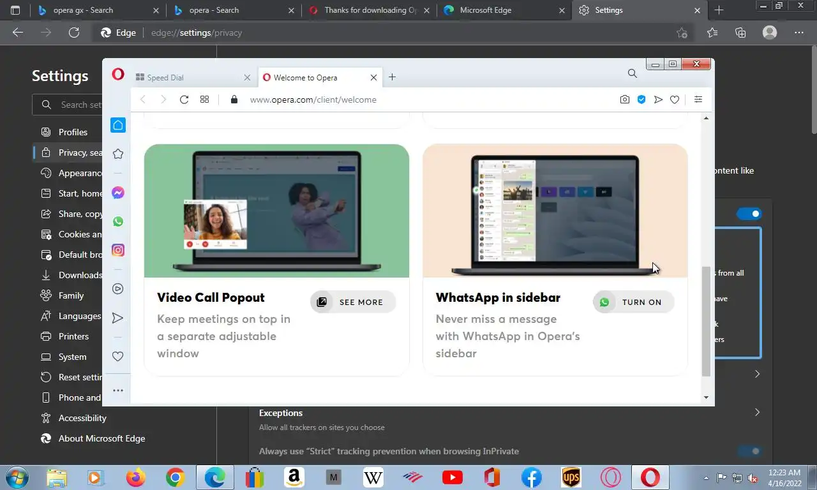
Task: Add this page to favorites in Edge
Action: pyautogui.click(x=682, y=33)
